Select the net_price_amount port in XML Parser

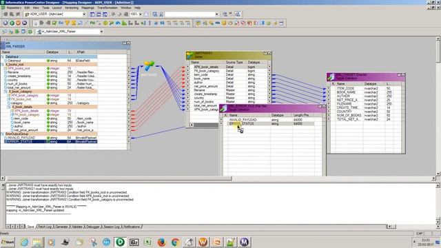coord(50,130)
